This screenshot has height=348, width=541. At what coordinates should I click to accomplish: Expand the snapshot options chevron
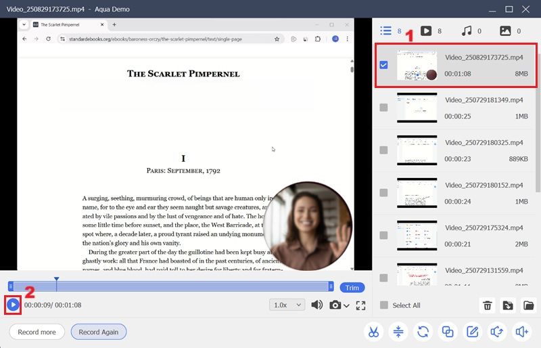click(x=346, y=306)
